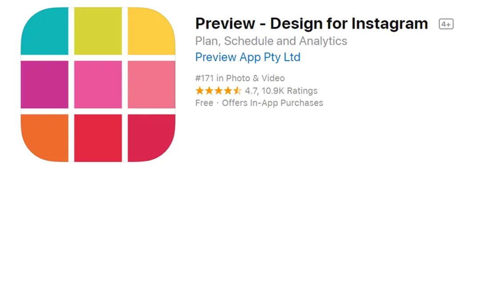Click the Offers In-App Purchases text
489x286 pixels.
[x=273, y=103]
